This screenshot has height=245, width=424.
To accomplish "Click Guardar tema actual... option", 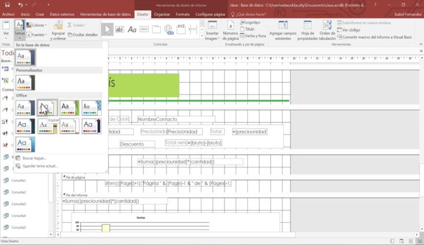I will [39, 166].
